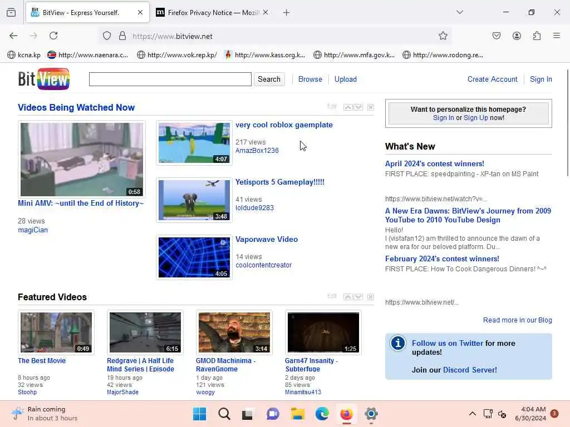Open Task View on the taskbar
570x427 pixels.
[248, 414]
